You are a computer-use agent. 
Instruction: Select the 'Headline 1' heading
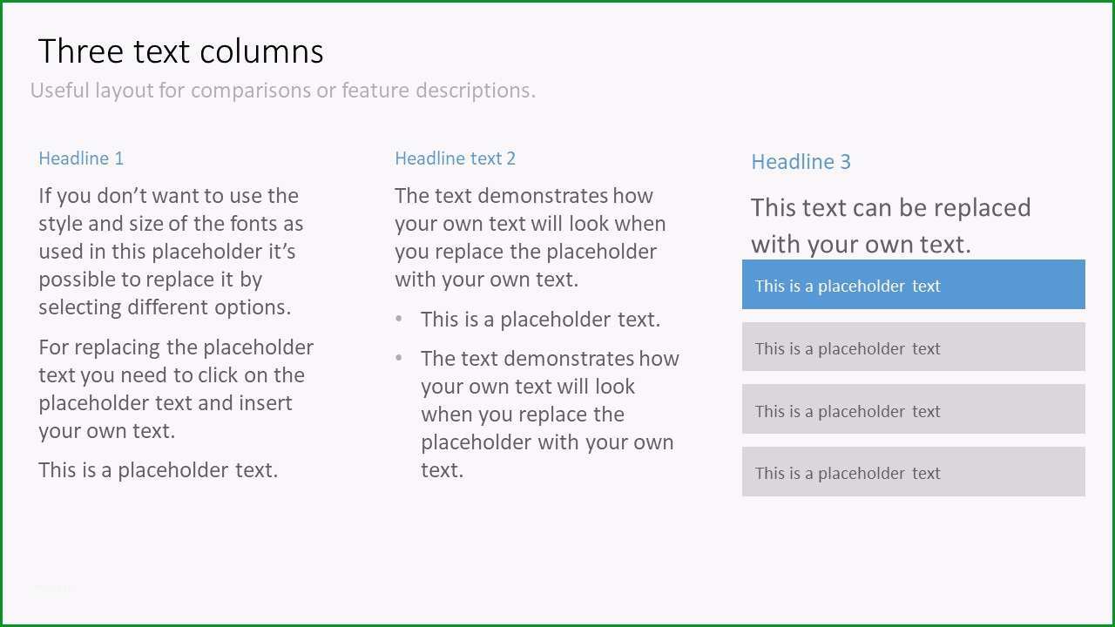point(81,158)
